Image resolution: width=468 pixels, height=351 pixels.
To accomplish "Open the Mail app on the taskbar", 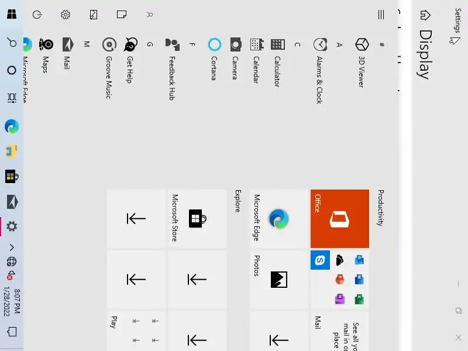I will [x=12, y=202].
